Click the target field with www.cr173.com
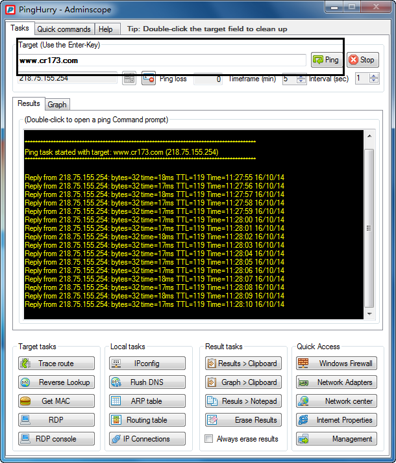This screenshot has height=463, width=396. pos(162,60)
